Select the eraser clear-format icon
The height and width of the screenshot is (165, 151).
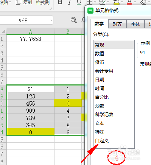pyautogui.click(x=143, y=2)
